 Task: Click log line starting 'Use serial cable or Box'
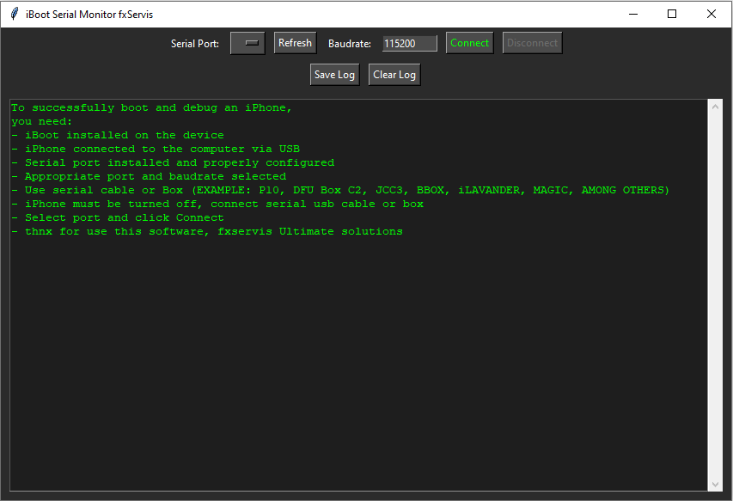click(340, 190)
